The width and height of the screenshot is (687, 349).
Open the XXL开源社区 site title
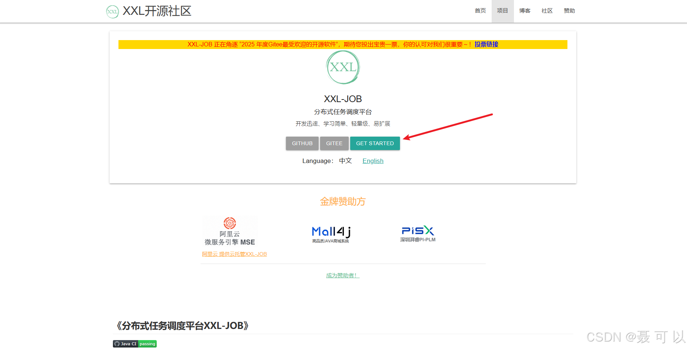point(157,11)
